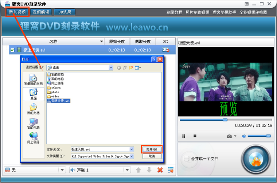Select 我的文档 in the file list
This screenshot has height=183, width=277.
tap(55, 74)
